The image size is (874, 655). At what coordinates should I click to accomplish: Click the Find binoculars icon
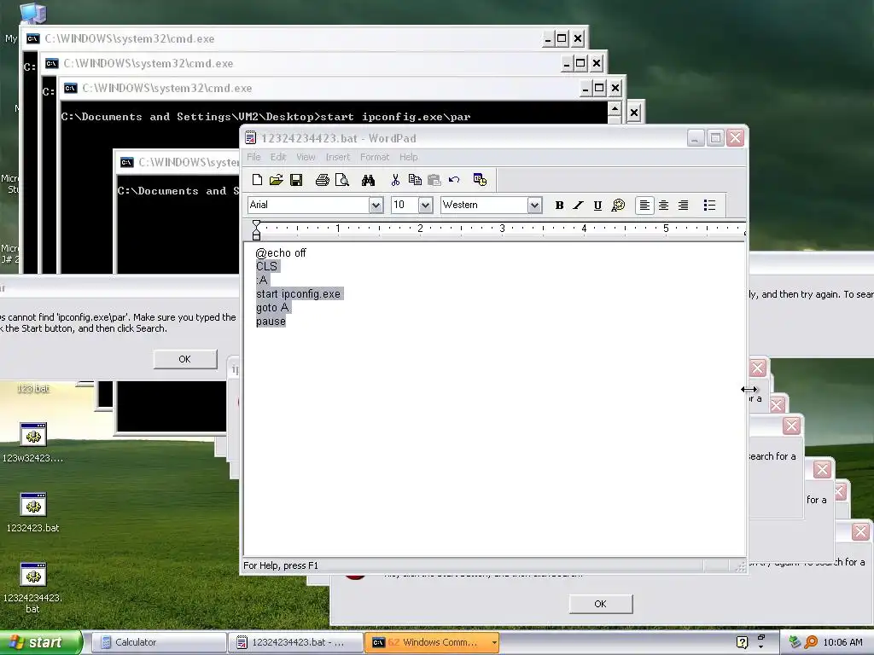coord(368,180)
